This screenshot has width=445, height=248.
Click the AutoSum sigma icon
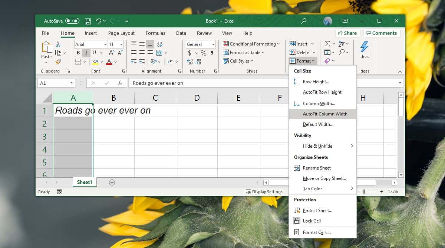[x=327, y=44]
